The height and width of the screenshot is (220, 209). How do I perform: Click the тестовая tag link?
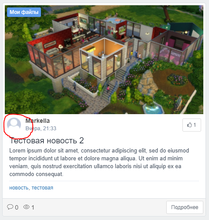42,188
